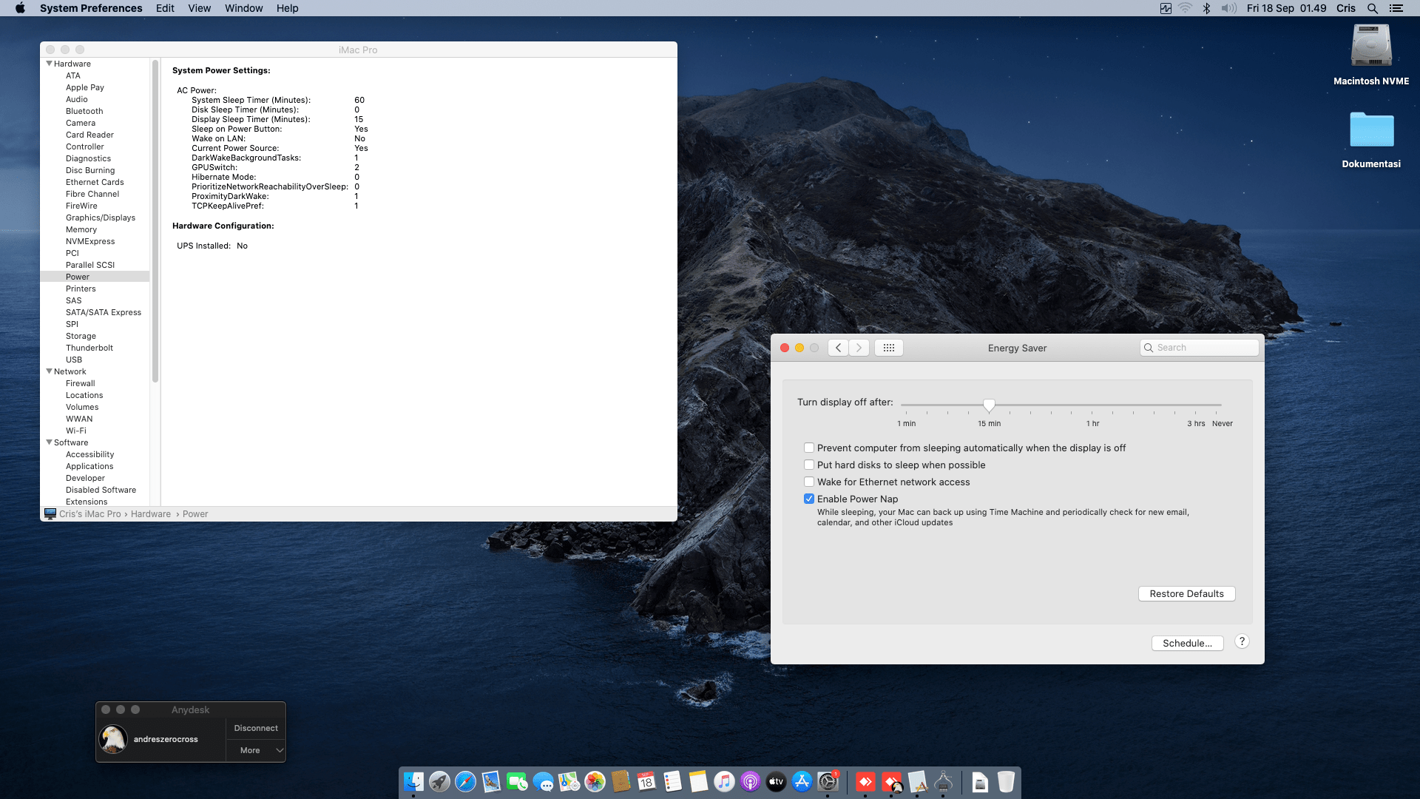Select Firewall under Network in sidebar
1420x799 pixels.
(81, 383)
